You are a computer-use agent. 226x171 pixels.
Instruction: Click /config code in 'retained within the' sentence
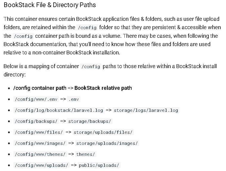pos(87,27)
